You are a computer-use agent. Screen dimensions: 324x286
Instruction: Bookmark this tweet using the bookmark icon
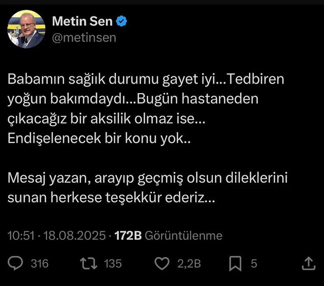pos(235,264)
